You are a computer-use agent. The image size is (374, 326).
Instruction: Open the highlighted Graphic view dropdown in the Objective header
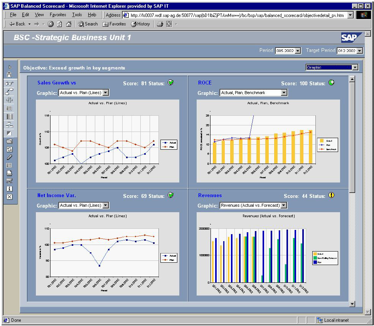click(x=332, y=68)
